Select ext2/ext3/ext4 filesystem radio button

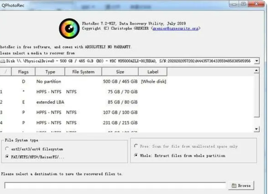[x=8, y=149]
